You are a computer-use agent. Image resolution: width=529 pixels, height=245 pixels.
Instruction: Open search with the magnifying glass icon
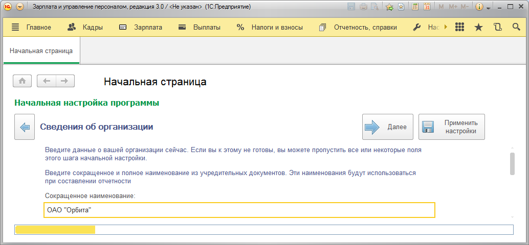click(x=516, y=28)
